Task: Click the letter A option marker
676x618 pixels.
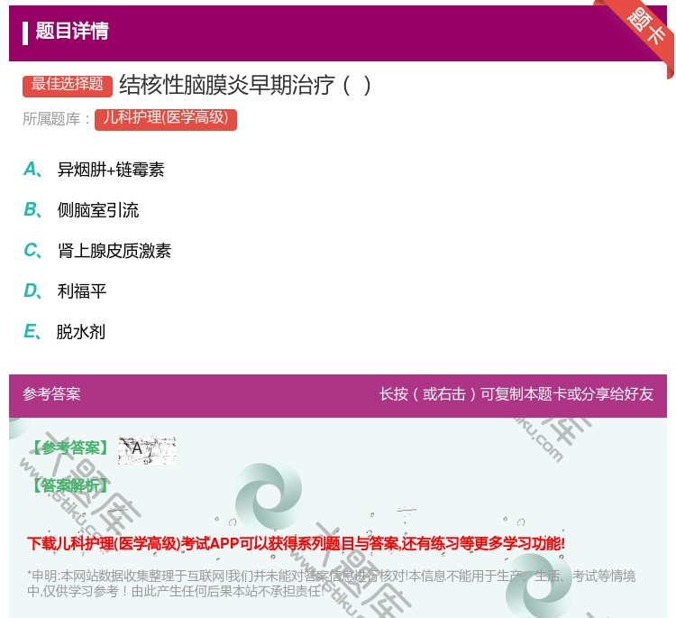Action: (32, 170)
